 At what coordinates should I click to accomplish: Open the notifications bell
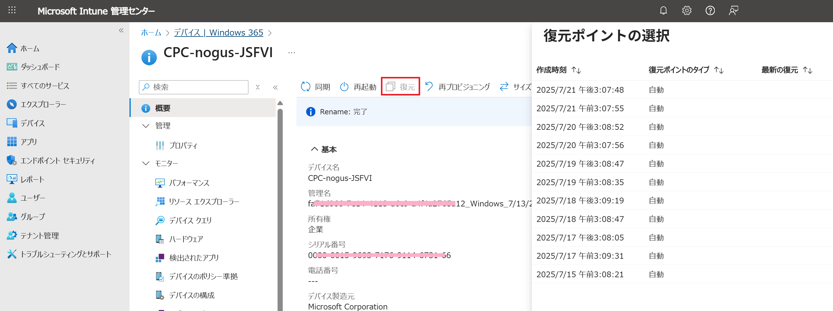[x=663, y=11]
